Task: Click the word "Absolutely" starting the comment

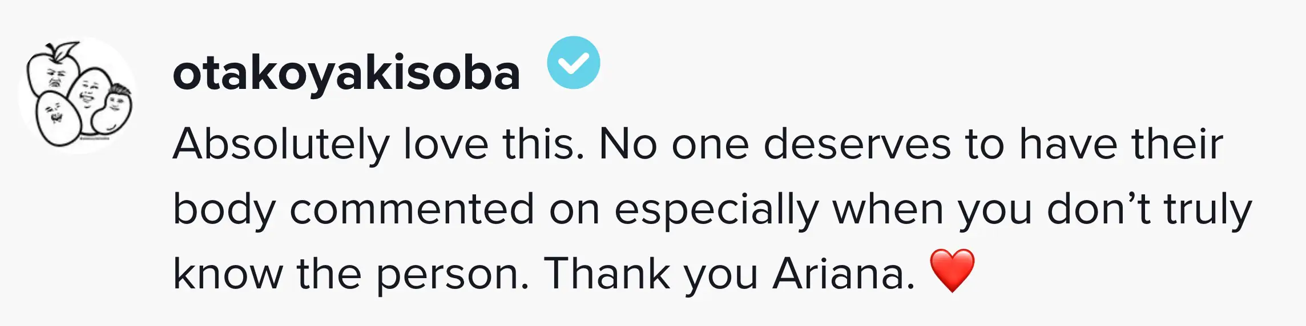Action: (281, 144)
